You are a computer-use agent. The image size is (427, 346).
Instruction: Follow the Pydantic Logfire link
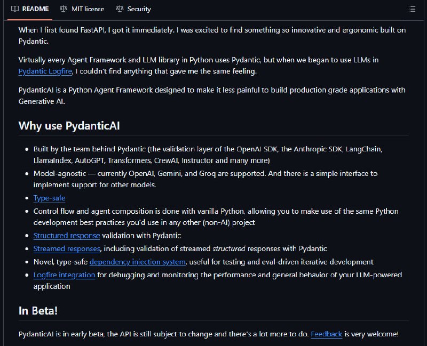[45, 71]
